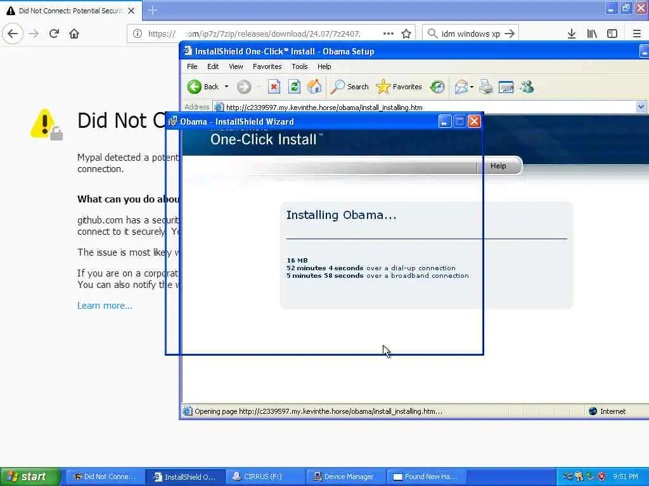Image resolution: width=649 pixels, height=486 pixels.
Task: Click the Windows start button
Action: pyautogui.click(x=30, y=477)
